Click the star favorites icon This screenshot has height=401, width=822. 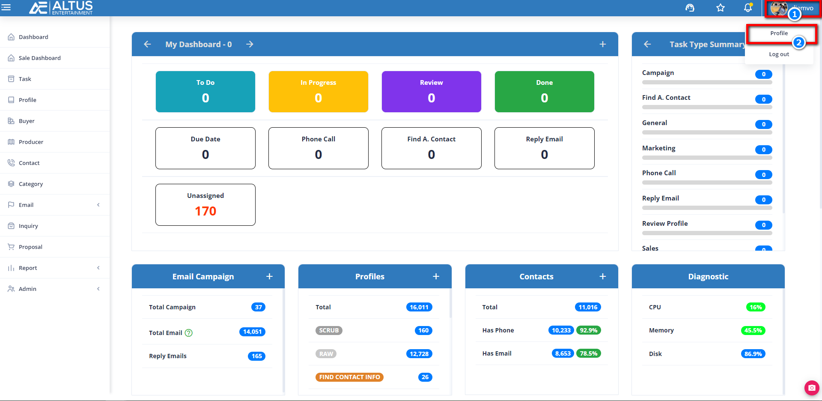click(721, 8)
